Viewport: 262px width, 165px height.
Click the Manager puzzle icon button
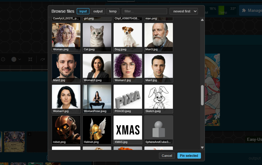pos(251,10)
